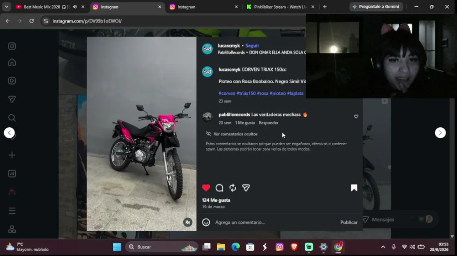Click Pregúntale a Gemini button

(x=376, y=7)
